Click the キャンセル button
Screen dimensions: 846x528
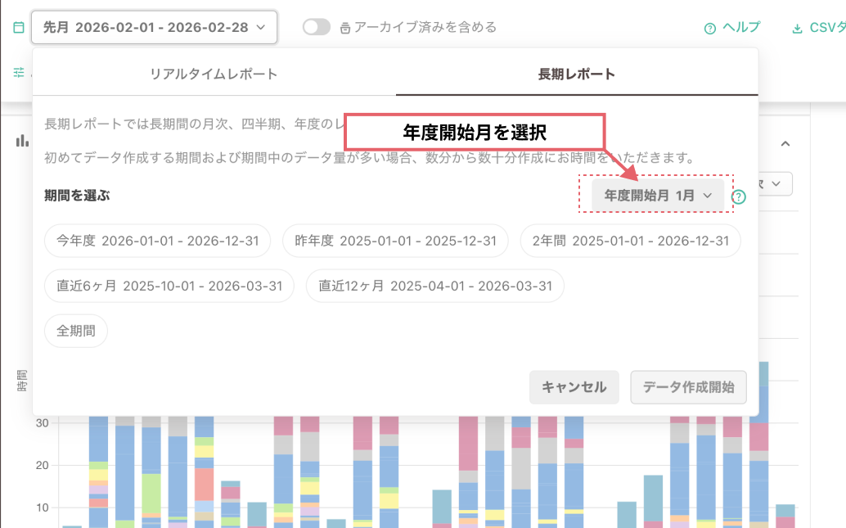click(x=574, y=386)
